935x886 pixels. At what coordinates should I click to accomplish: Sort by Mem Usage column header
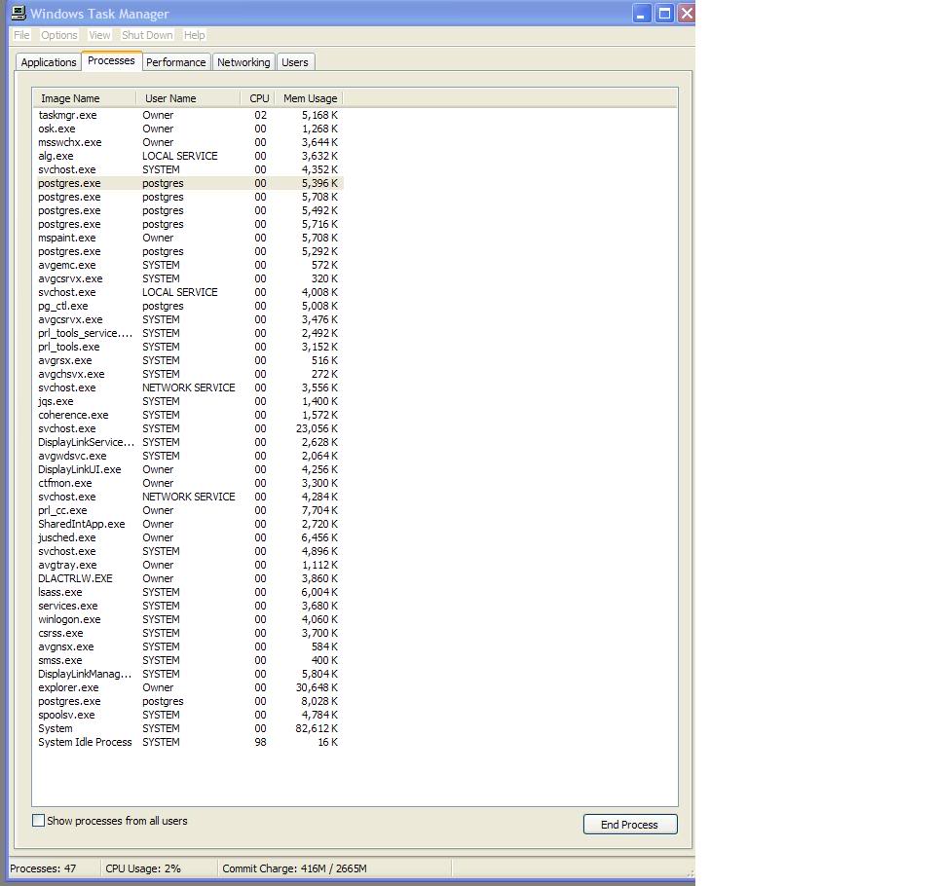(310, 98)
